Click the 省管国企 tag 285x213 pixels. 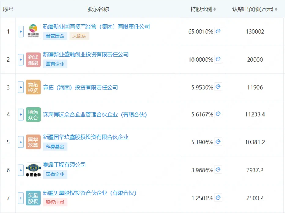55,36
